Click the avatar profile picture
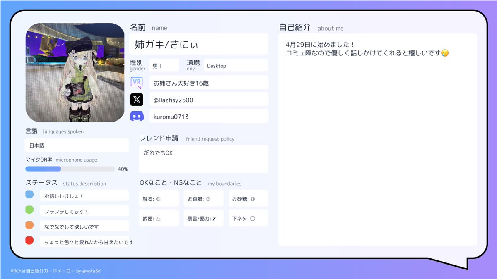Screen dimensions: 497x279 75,72
